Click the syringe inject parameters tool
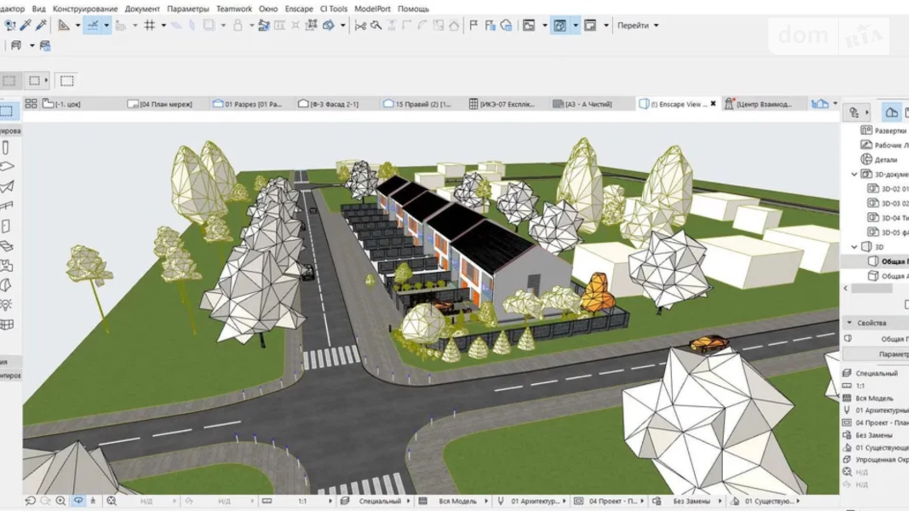This screenshot has width=909, height=511. coord(41,25)
